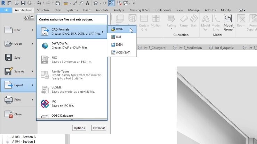This screenshot has width=257, height=144.
Task: Open the Undo history dropdown arrow
Action: (43, 3)
